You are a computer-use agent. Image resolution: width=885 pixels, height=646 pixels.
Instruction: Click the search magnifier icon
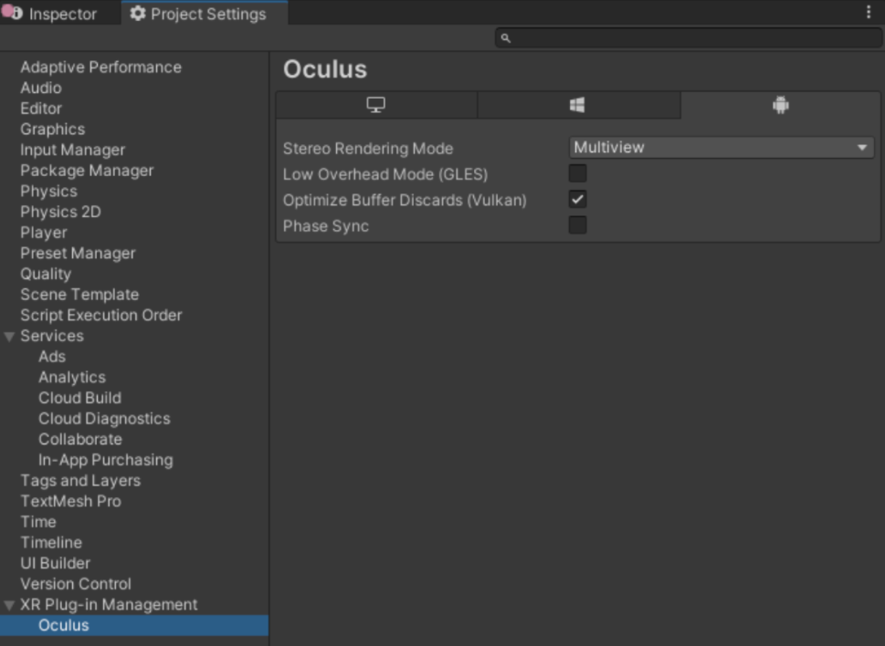point(505,38)
